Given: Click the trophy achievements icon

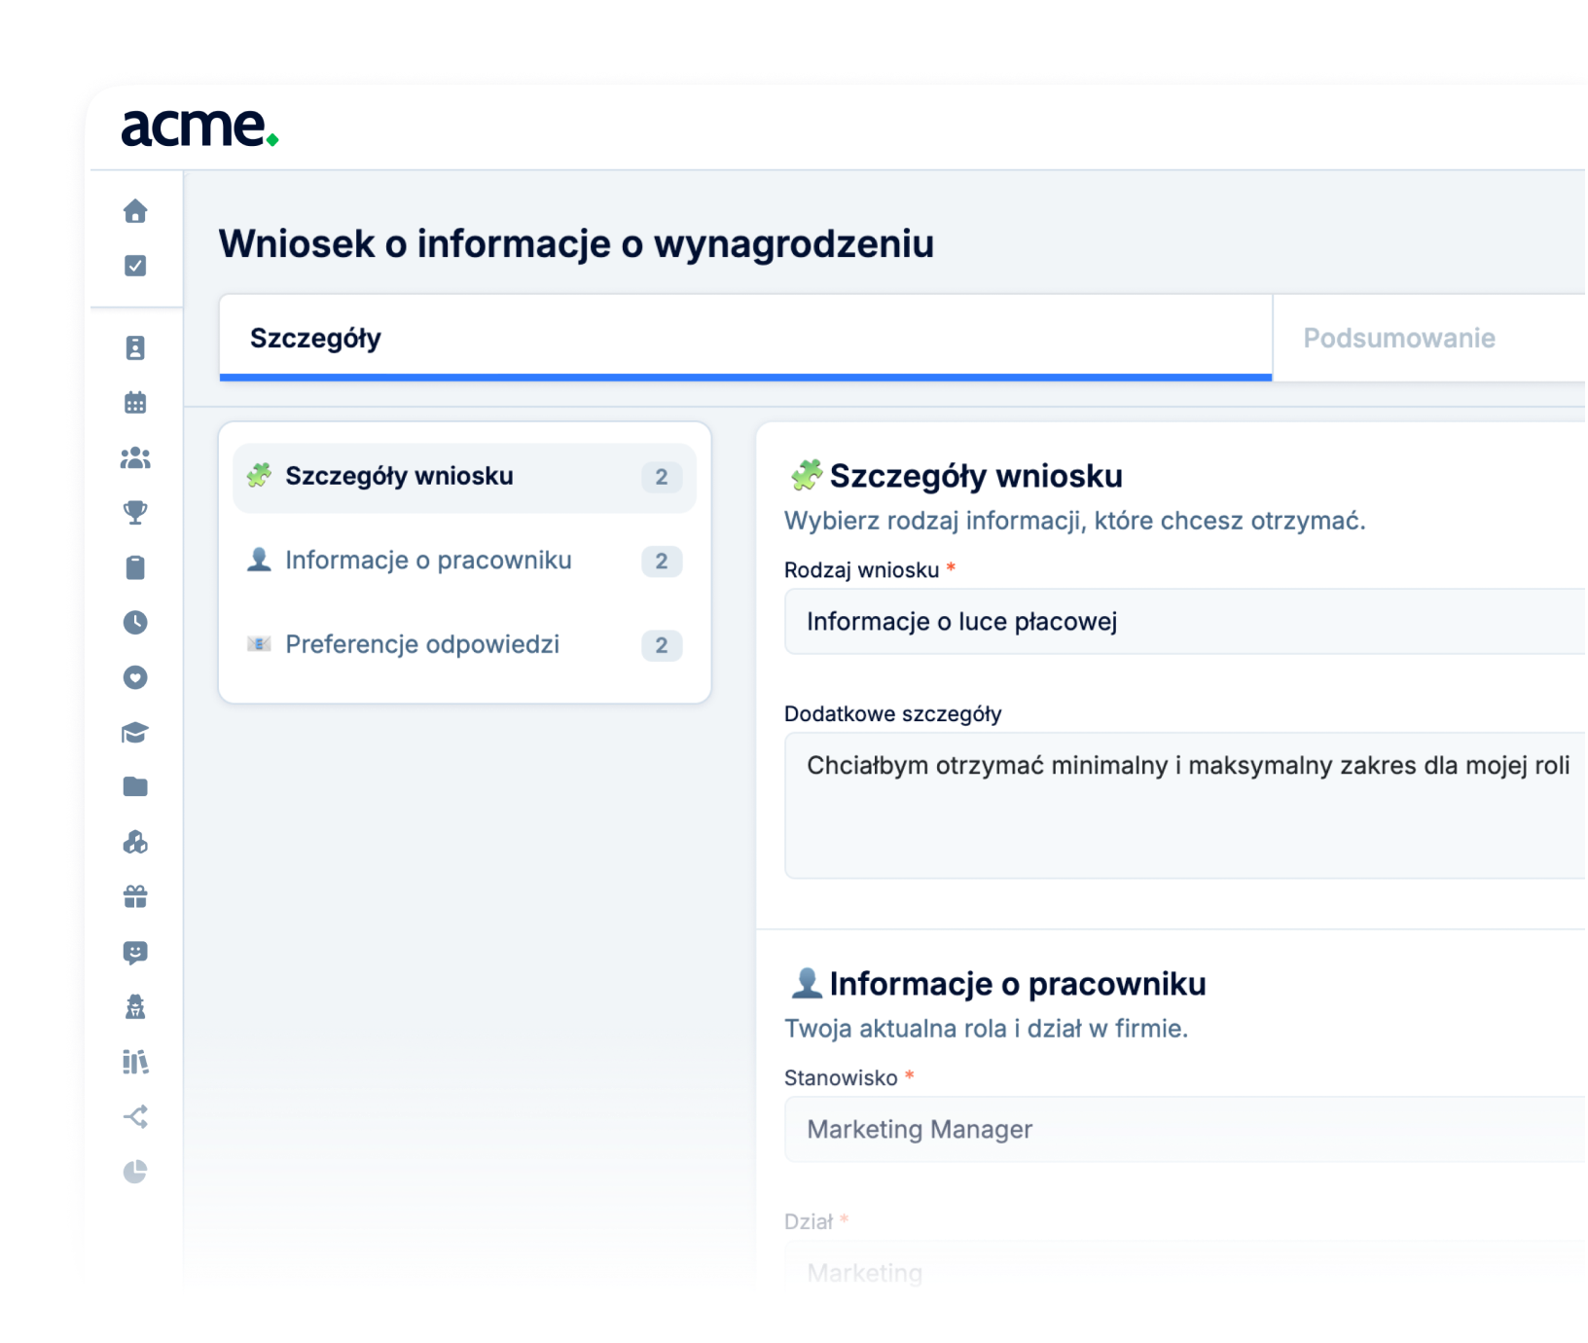Looking at the screenshot, I should (x=136, y=513).
